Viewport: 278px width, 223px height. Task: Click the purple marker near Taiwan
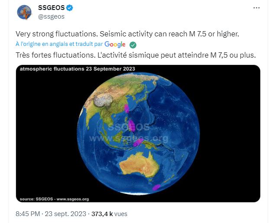(127, 107)
